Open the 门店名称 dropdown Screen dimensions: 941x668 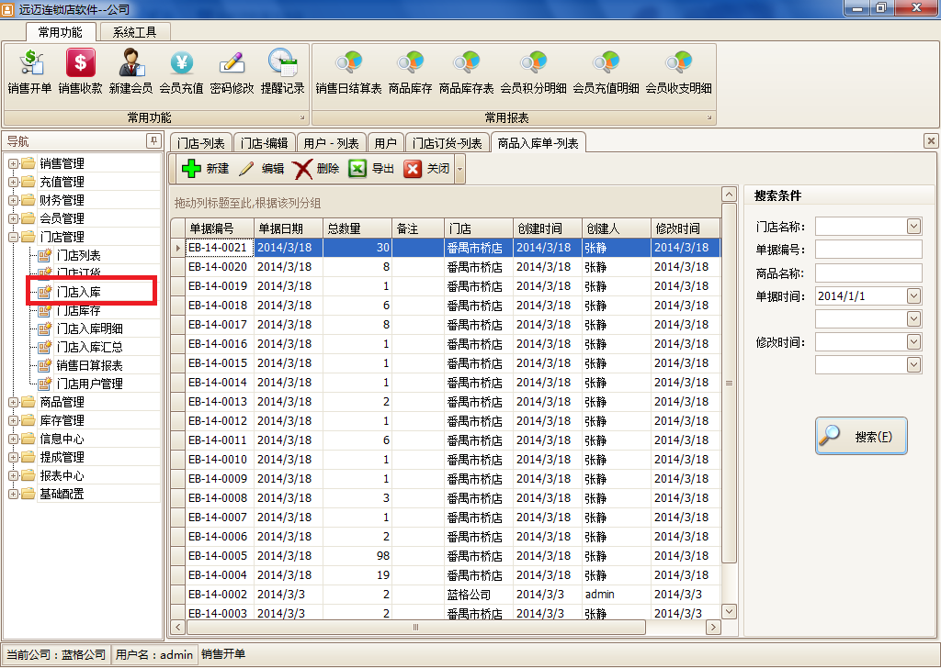(x=913, y=227)
